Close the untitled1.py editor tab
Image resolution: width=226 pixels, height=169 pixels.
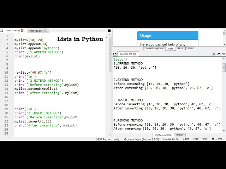click(x=45, y=31)
